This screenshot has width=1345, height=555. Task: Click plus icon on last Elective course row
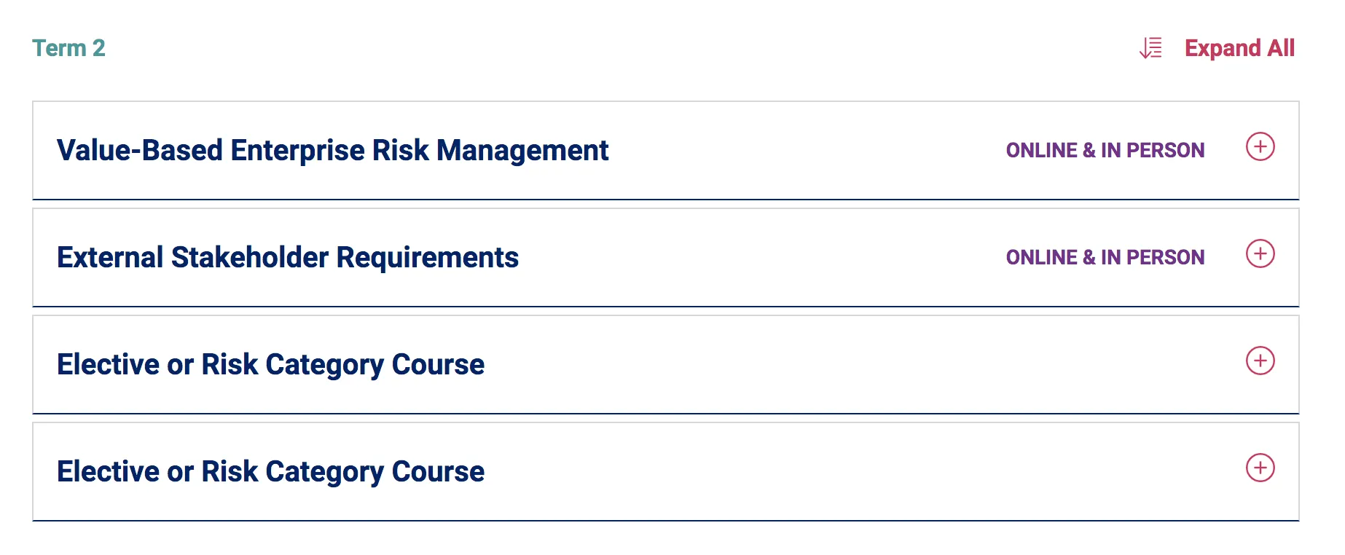tap(1260, 468)
